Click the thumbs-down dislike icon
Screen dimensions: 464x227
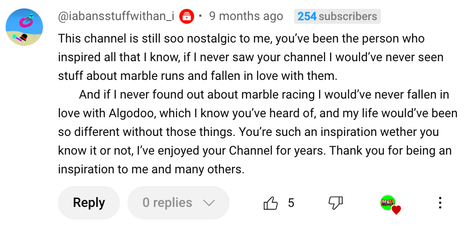click(x=336, y=203)
